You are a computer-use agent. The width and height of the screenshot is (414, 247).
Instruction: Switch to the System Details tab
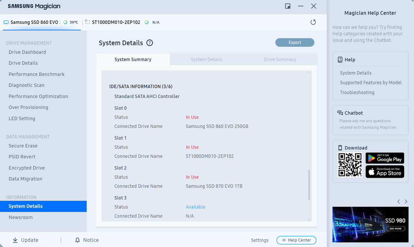[206, 59]
